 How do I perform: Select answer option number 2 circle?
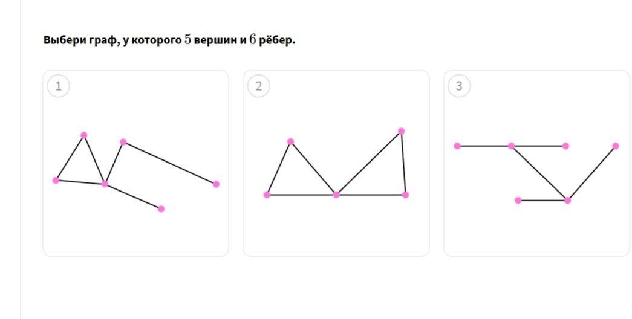(259, 86)
